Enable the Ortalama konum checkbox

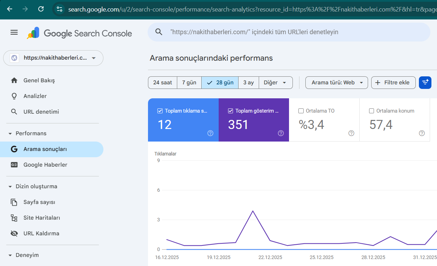click(x=372, y=111)
